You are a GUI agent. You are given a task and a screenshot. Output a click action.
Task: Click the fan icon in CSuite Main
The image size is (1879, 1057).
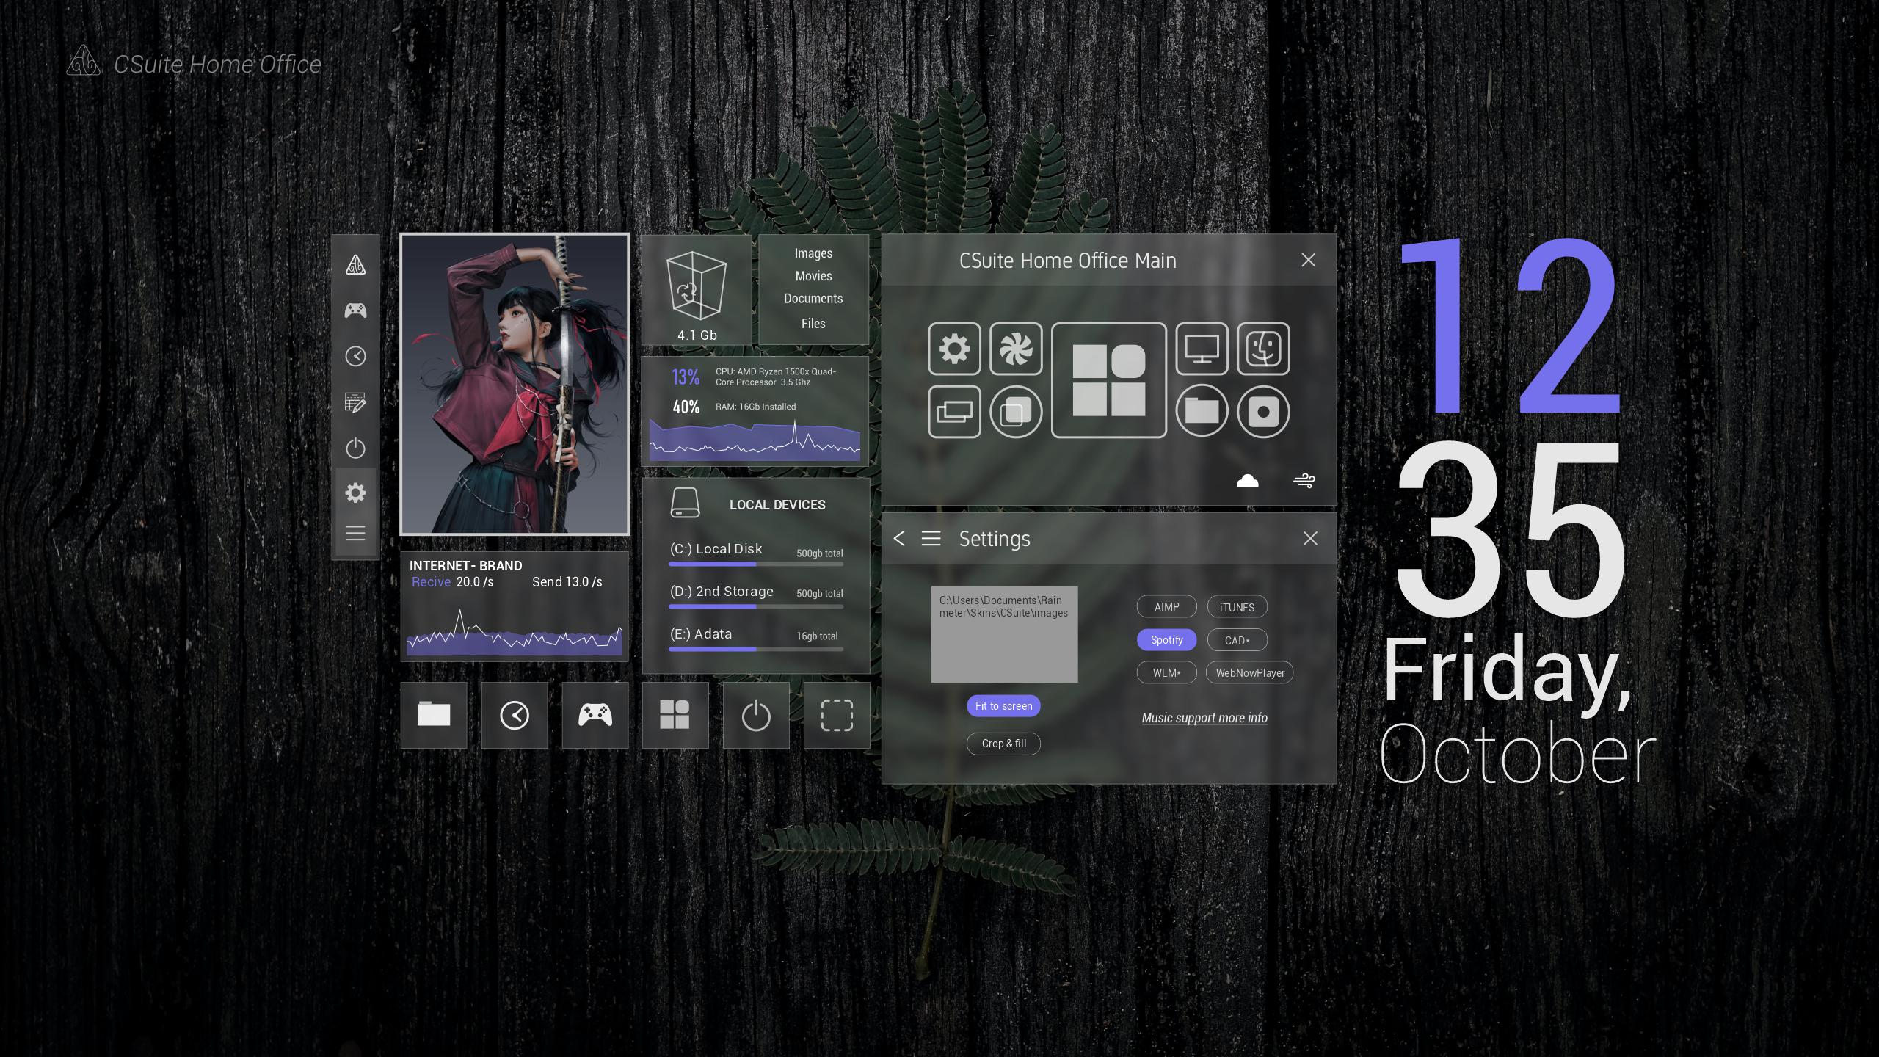[1016, 349]
